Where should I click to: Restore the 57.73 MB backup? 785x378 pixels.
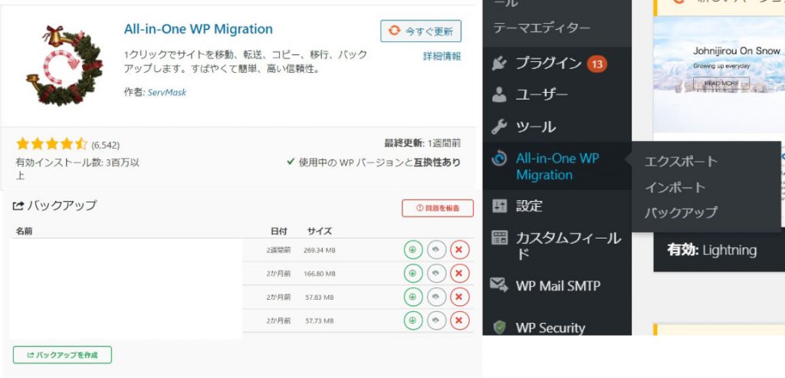436,320
